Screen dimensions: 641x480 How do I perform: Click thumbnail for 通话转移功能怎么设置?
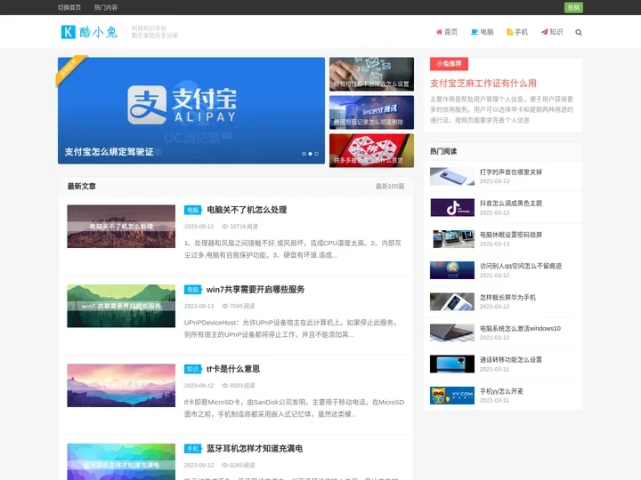(452, 364)
